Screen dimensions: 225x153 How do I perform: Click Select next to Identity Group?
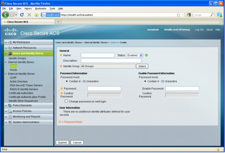(142, 66)
